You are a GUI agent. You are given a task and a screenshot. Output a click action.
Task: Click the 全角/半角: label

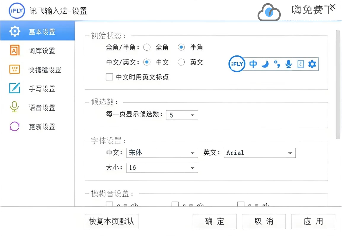pyautogui.click(x=123, y=47)
